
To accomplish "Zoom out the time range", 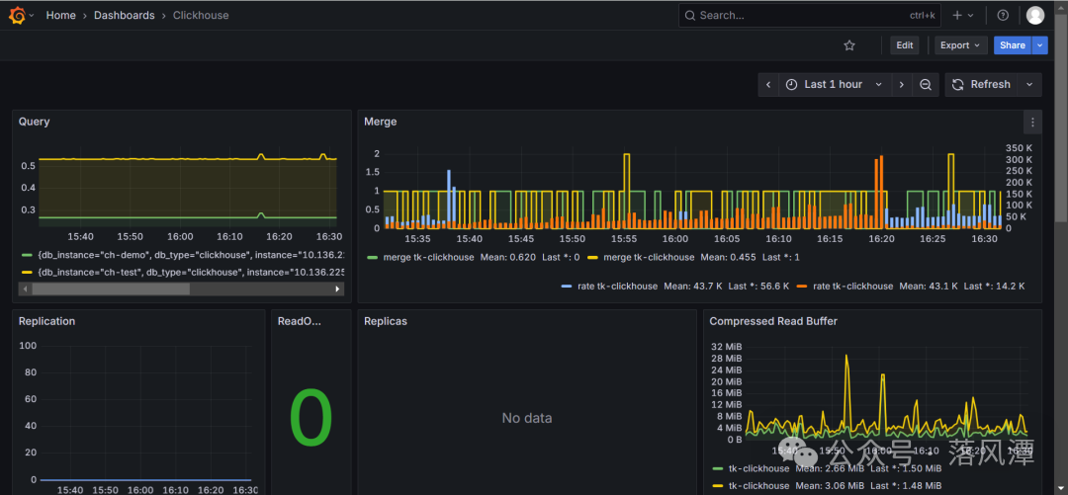I will (926, 84).
